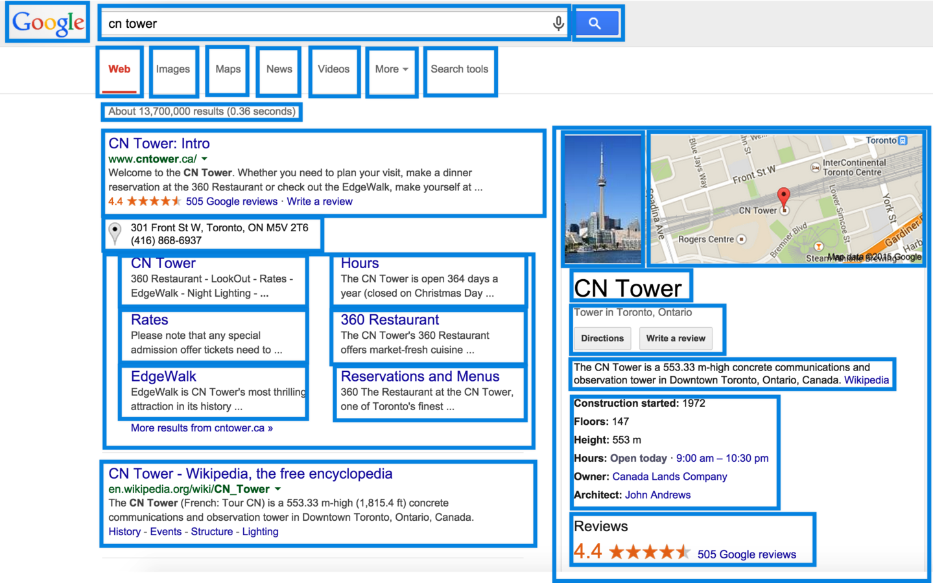Click the Directions button
This screenshot has height=583, width=933.
click(602, 338)
